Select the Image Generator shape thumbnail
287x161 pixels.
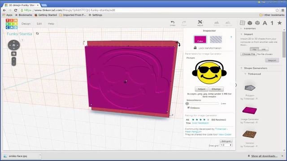(249, 110)
